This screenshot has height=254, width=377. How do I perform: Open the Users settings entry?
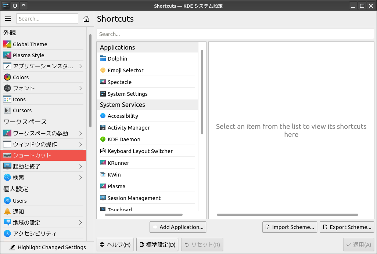[x=43, y=200]
